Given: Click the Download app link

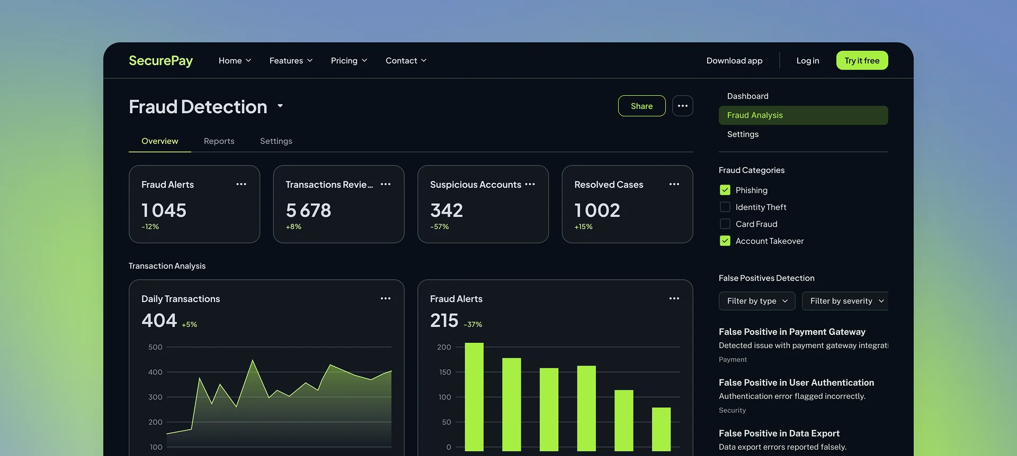Looking at the screenshot, I should pyautogui.click(x=735, y=61).
